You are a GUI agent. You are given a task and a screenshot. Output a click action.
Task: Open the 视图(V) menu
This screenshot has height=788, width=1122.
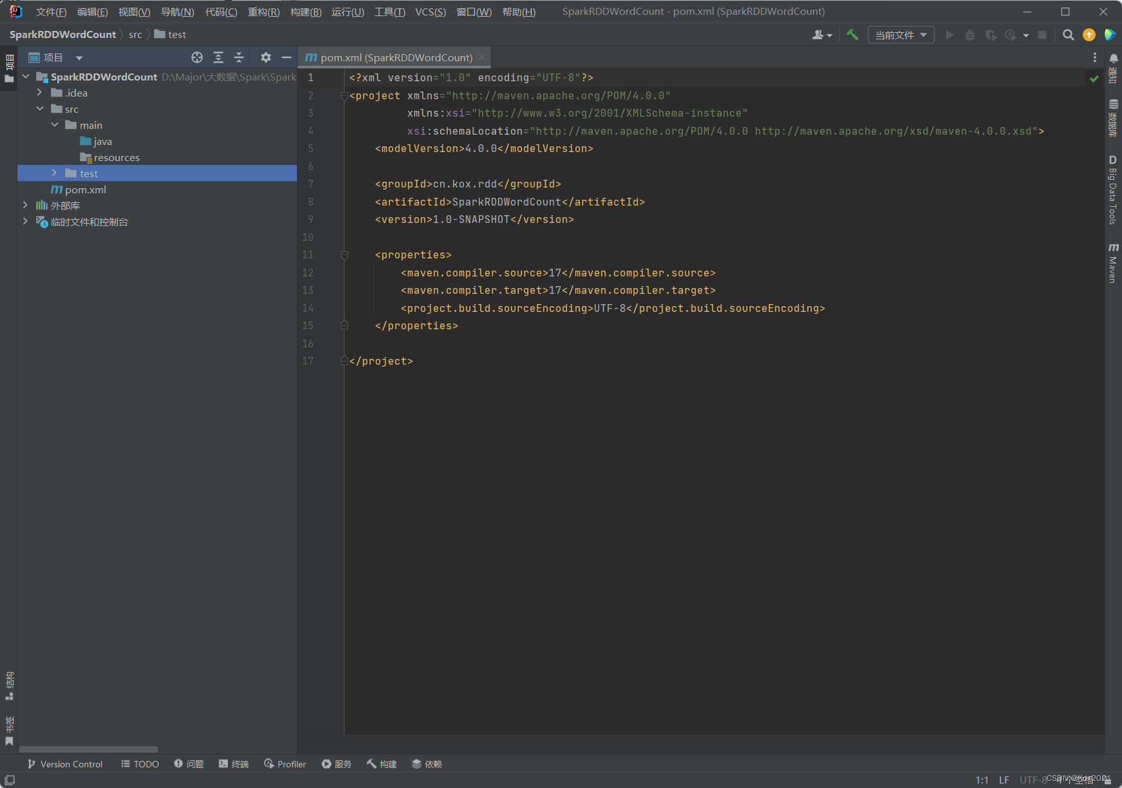point(134,12)
